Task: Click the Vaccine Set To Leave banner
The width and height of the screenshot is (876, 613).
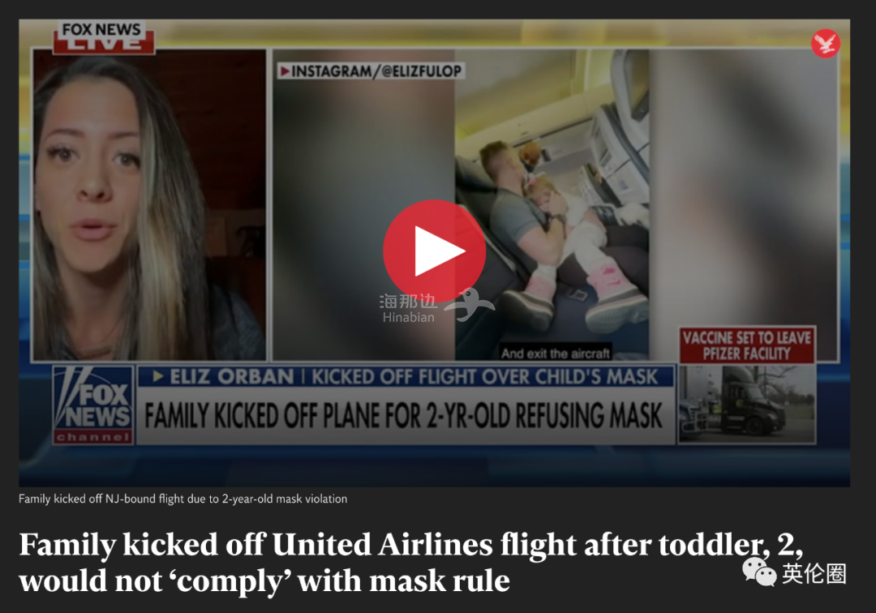Action: (747, 345)
